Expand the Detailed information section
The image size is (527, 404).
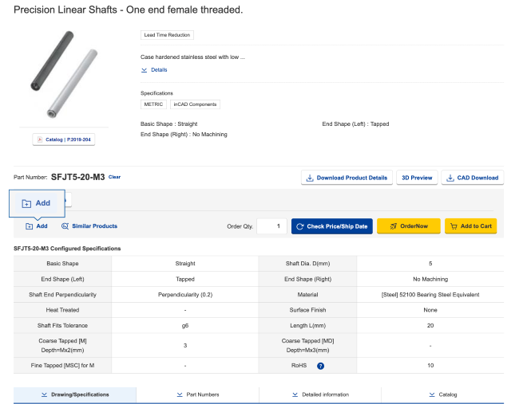[x=320, y=394]
